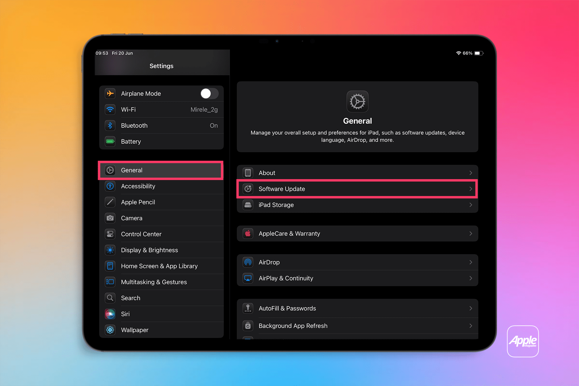Click the iPad Storage drive icon
This screenshot has height=386, width=579.
[248, 205]
